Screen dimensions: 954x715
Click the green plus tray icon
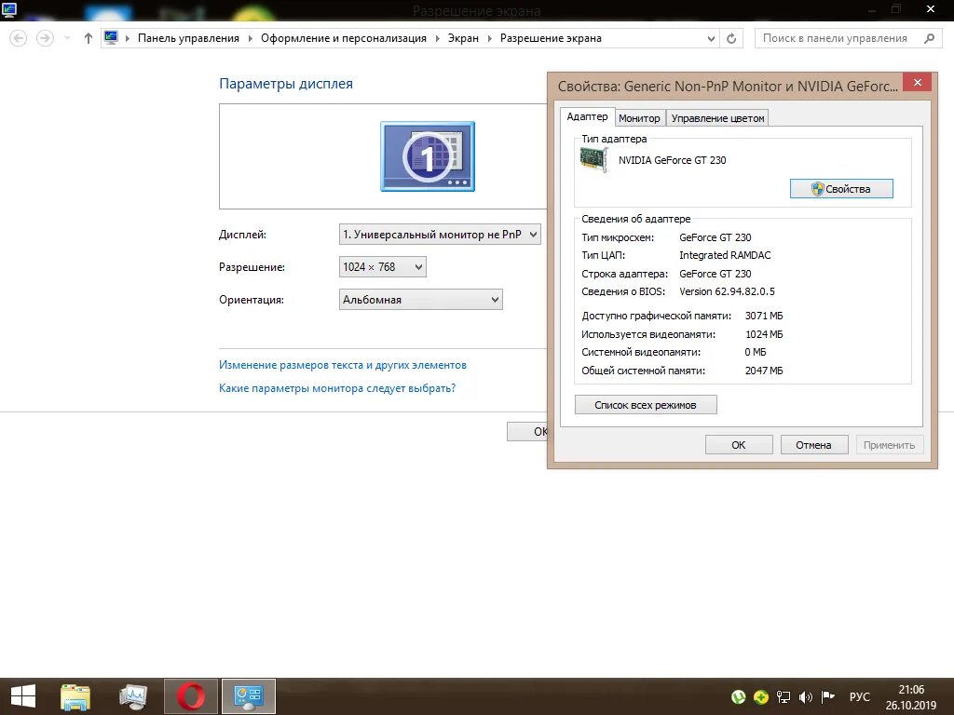(760, 696)
